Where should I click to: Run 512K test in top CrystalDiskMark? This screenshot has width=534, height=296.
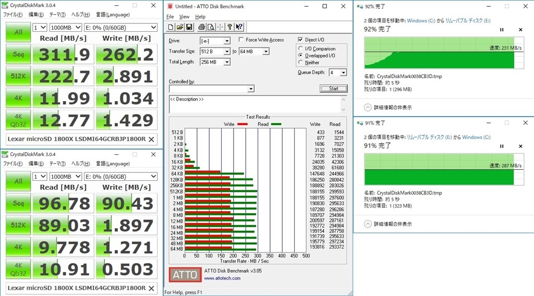pos(18,76)
